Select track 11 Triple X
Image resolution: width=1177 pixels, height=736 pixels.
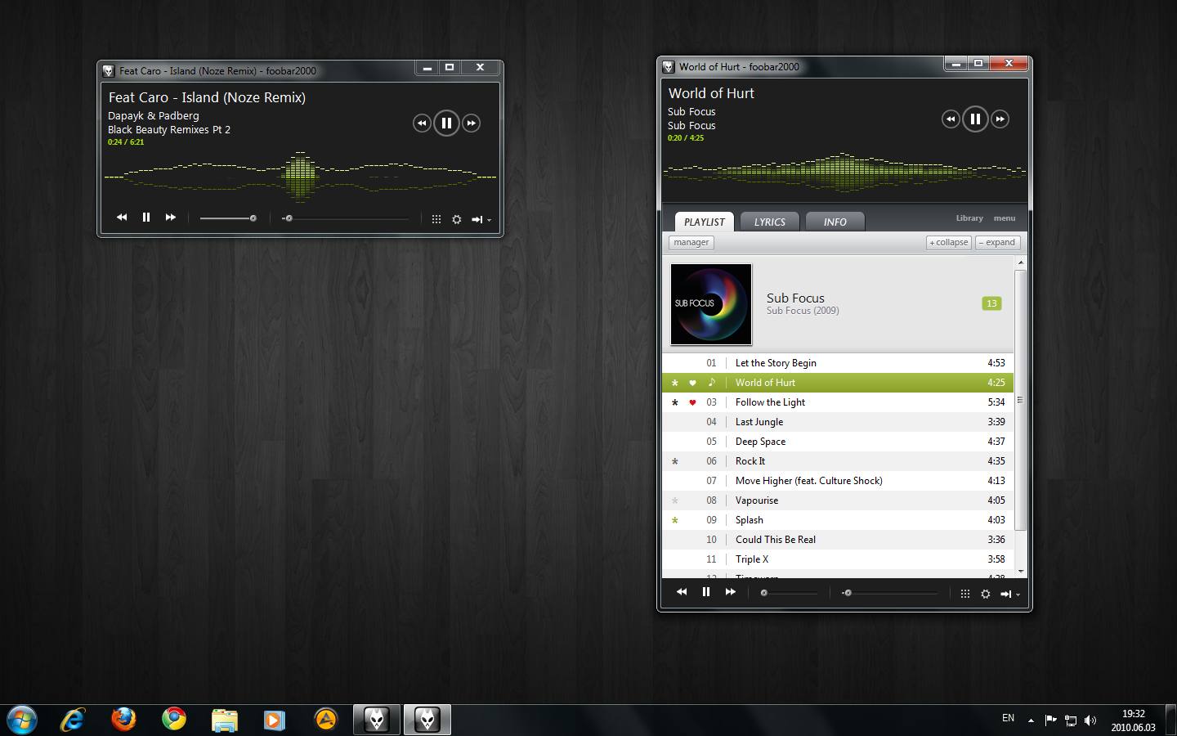tap(838, 559)
